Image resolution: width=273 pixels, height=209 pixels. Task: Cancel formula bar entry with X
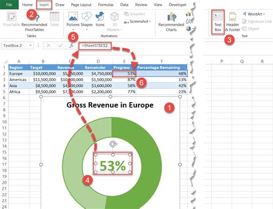coord(48,45)
